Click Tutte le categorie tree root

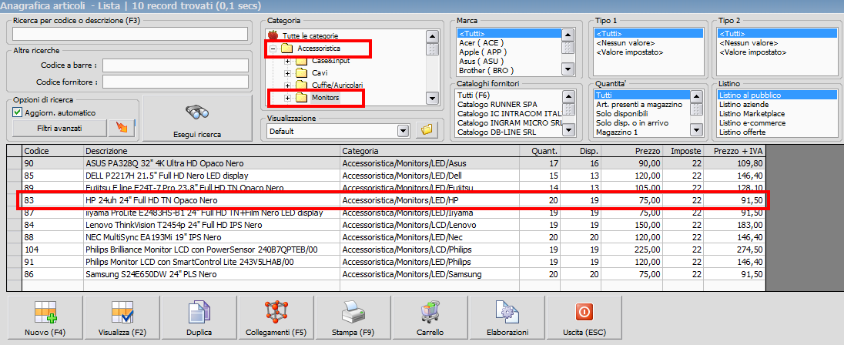(x=310, y=36)
